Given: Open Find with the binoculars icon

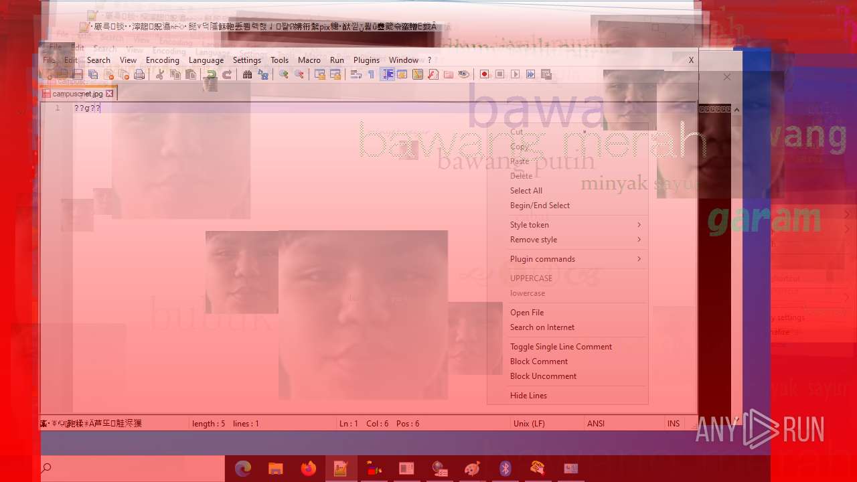Looking at the screenshot, I should point(247,74).
